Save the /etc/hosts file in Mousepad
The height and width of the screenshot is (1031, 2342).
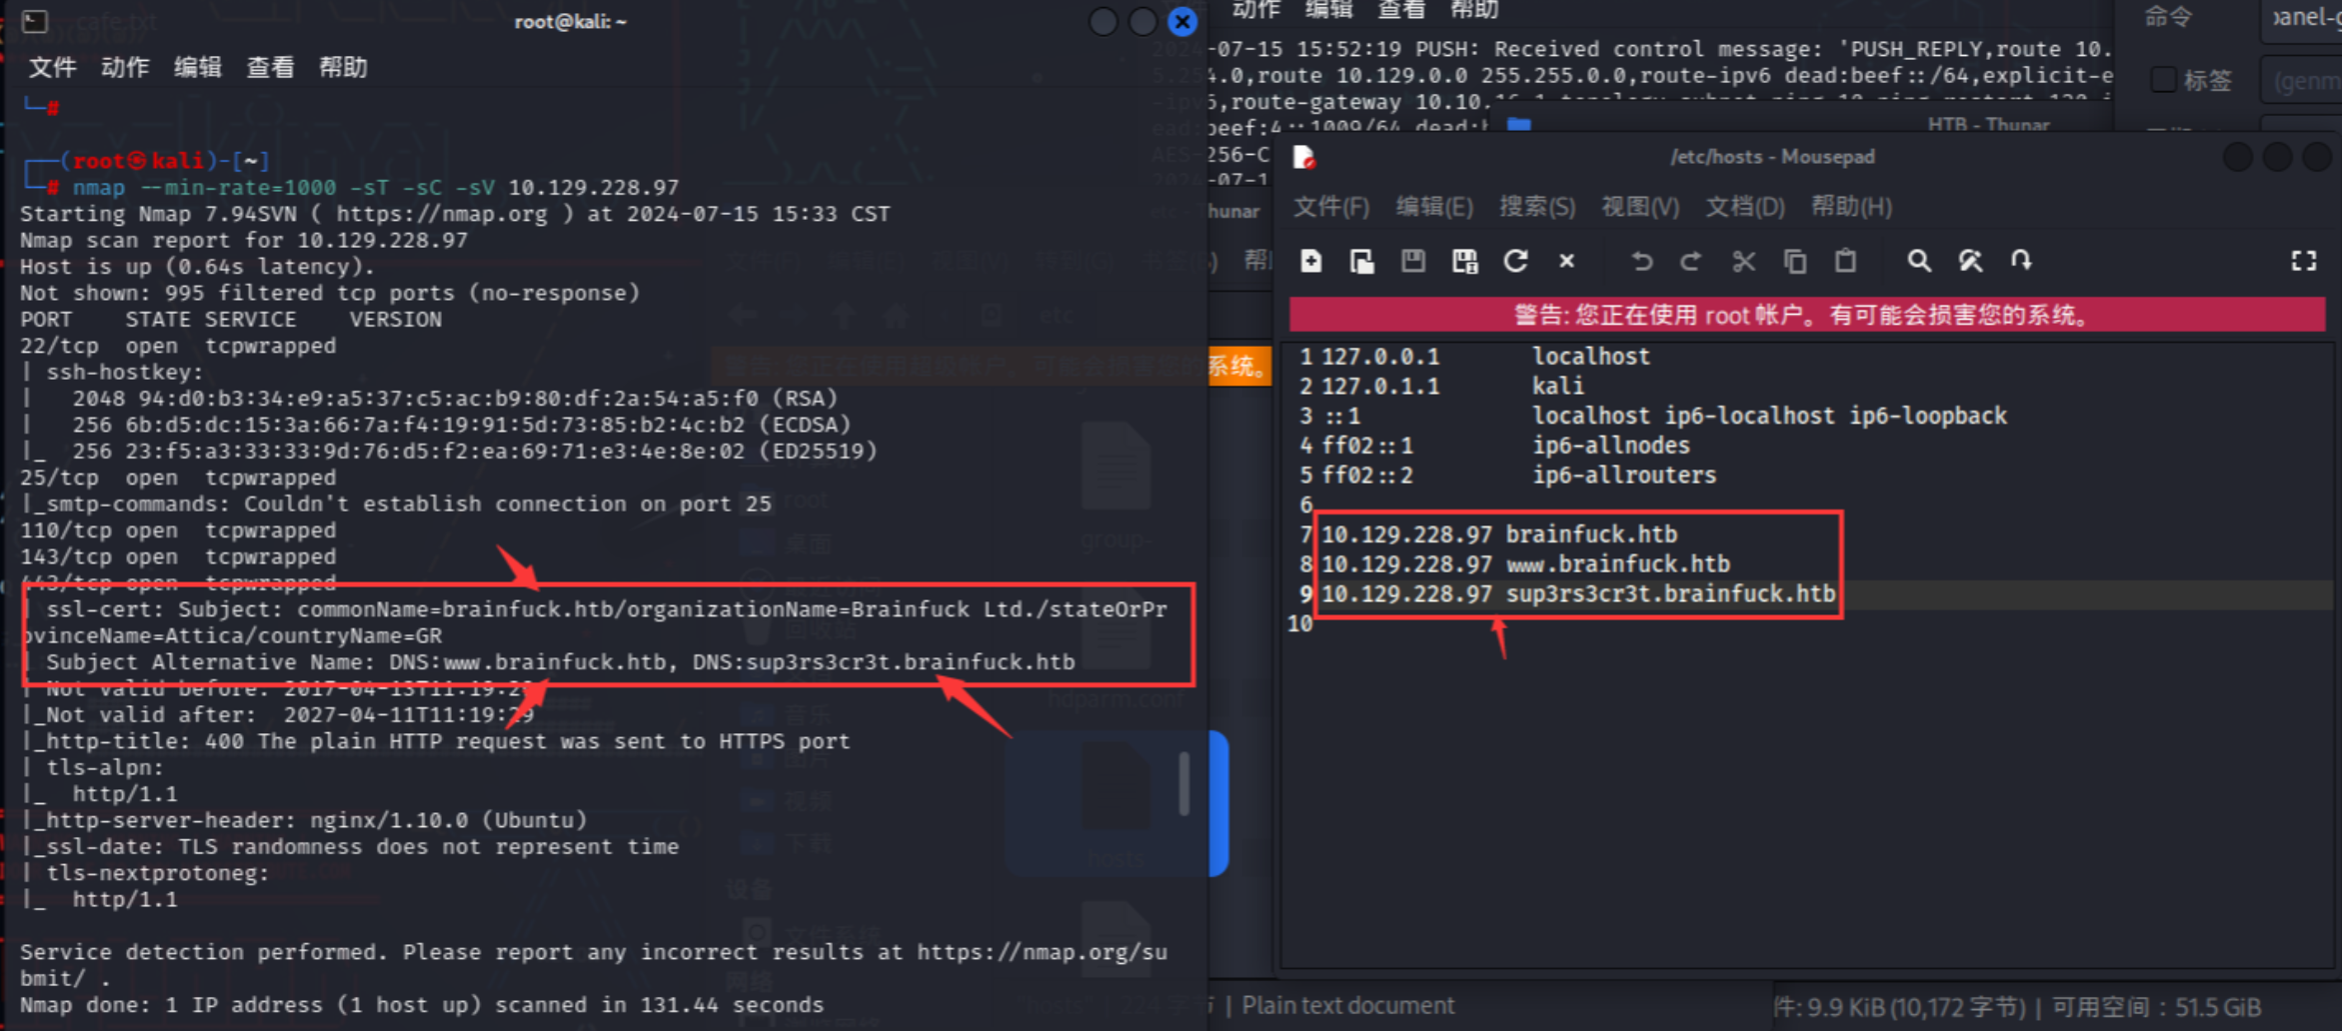pos(1412,261)
